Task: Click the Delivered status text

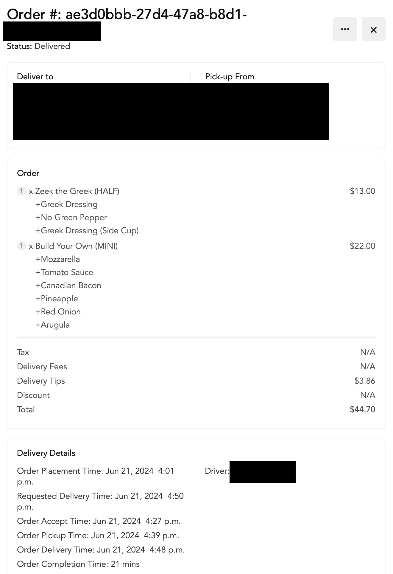Action: 52,46
